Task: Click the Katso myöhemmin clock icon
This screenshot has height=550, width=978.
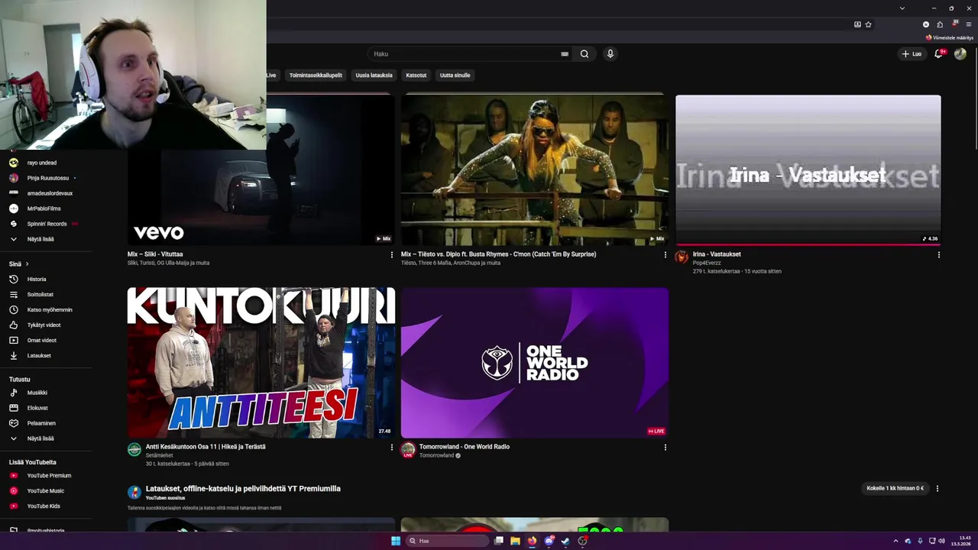Action: [14, 310]
